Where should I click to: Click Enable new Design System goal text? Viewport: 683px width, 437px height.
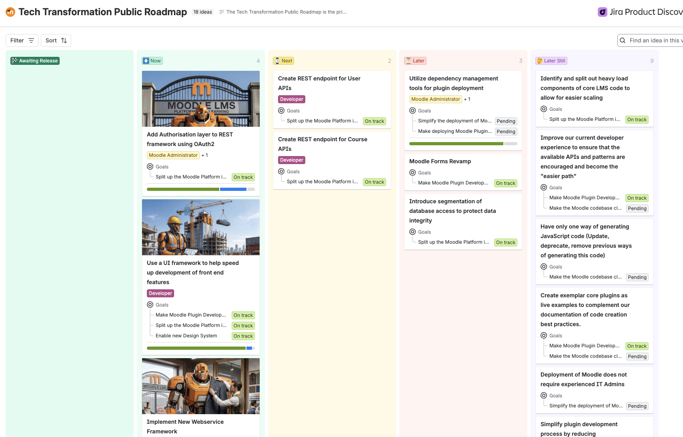186,336
